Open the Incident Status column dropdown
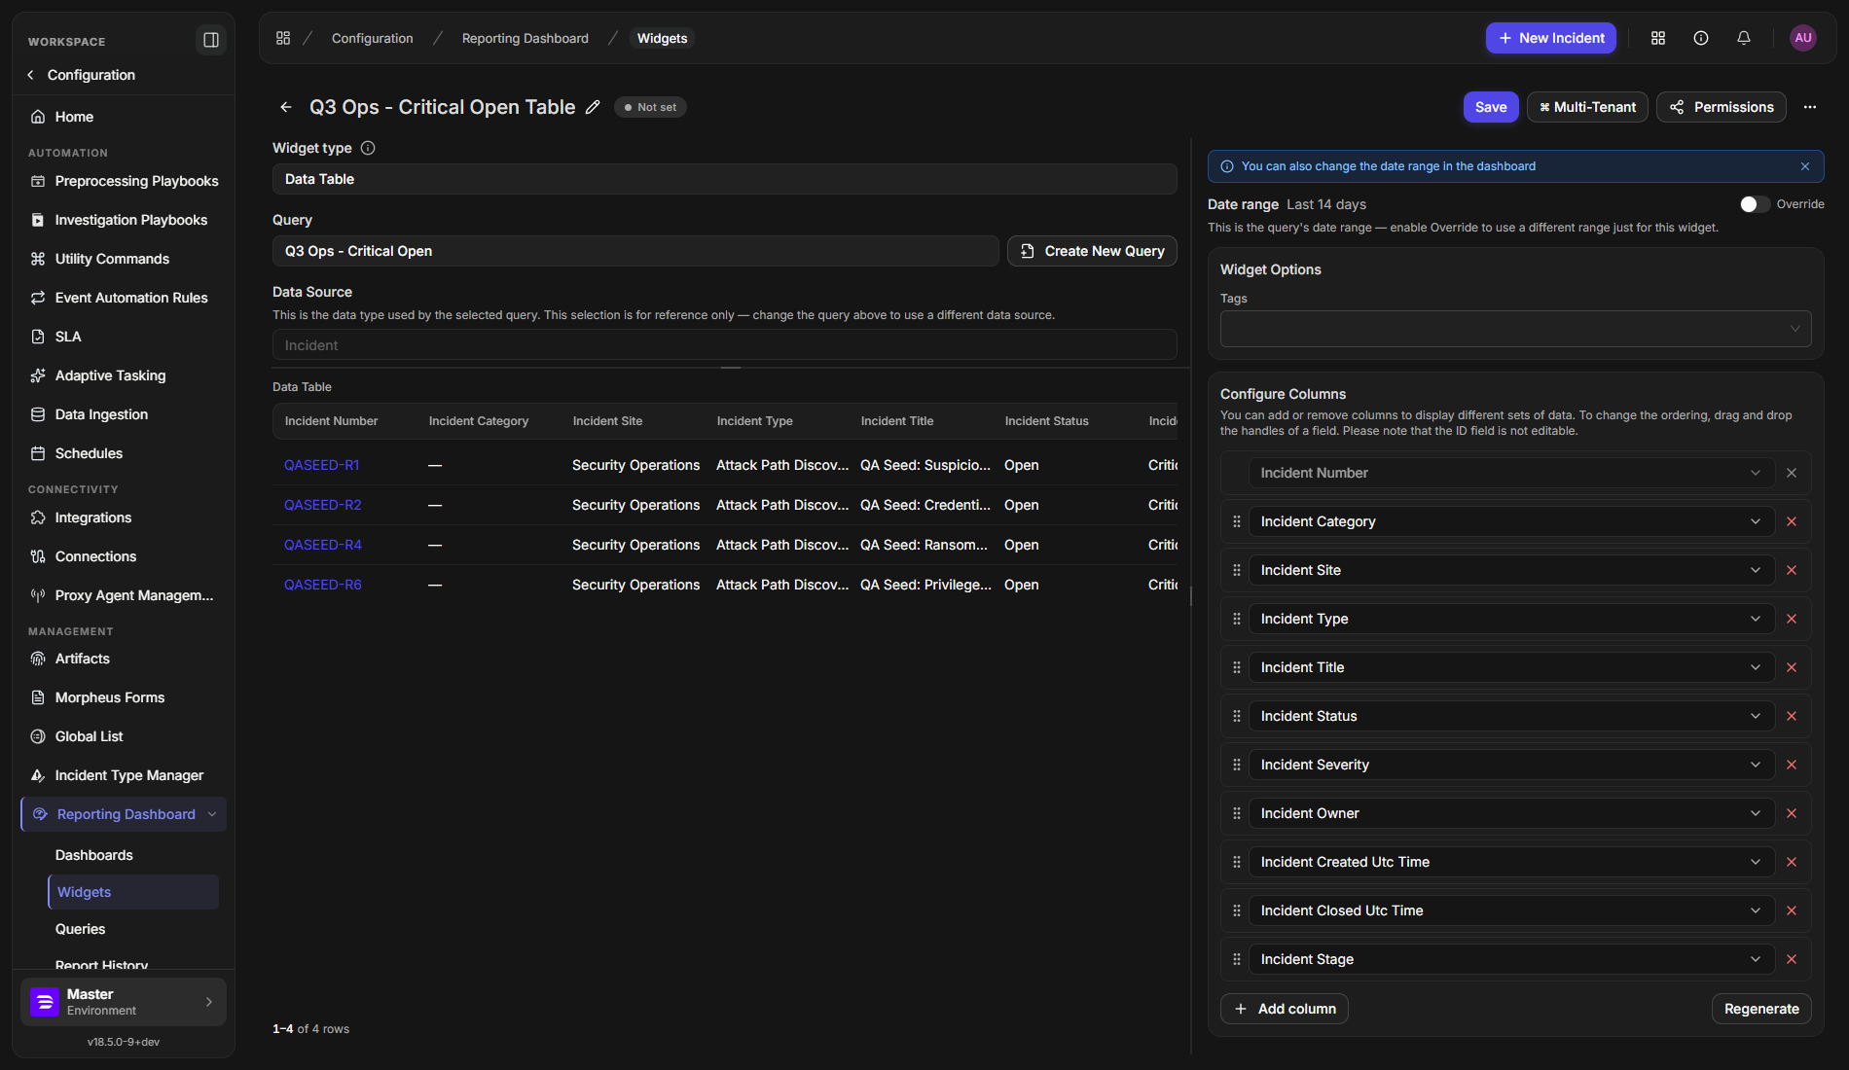 pyautogui.click(x=1511, y=716)
